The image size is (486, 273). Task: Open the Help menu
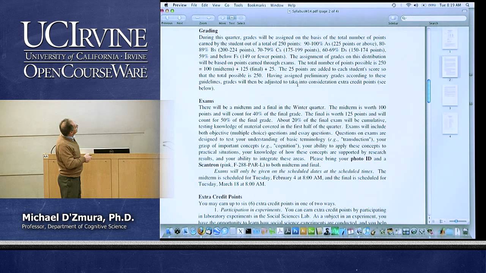point(292,5)
